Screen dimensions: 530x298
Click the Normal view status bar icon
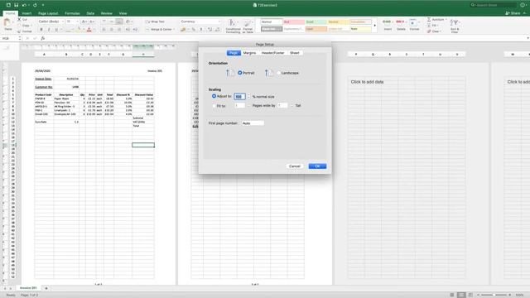tap(452, 295)
